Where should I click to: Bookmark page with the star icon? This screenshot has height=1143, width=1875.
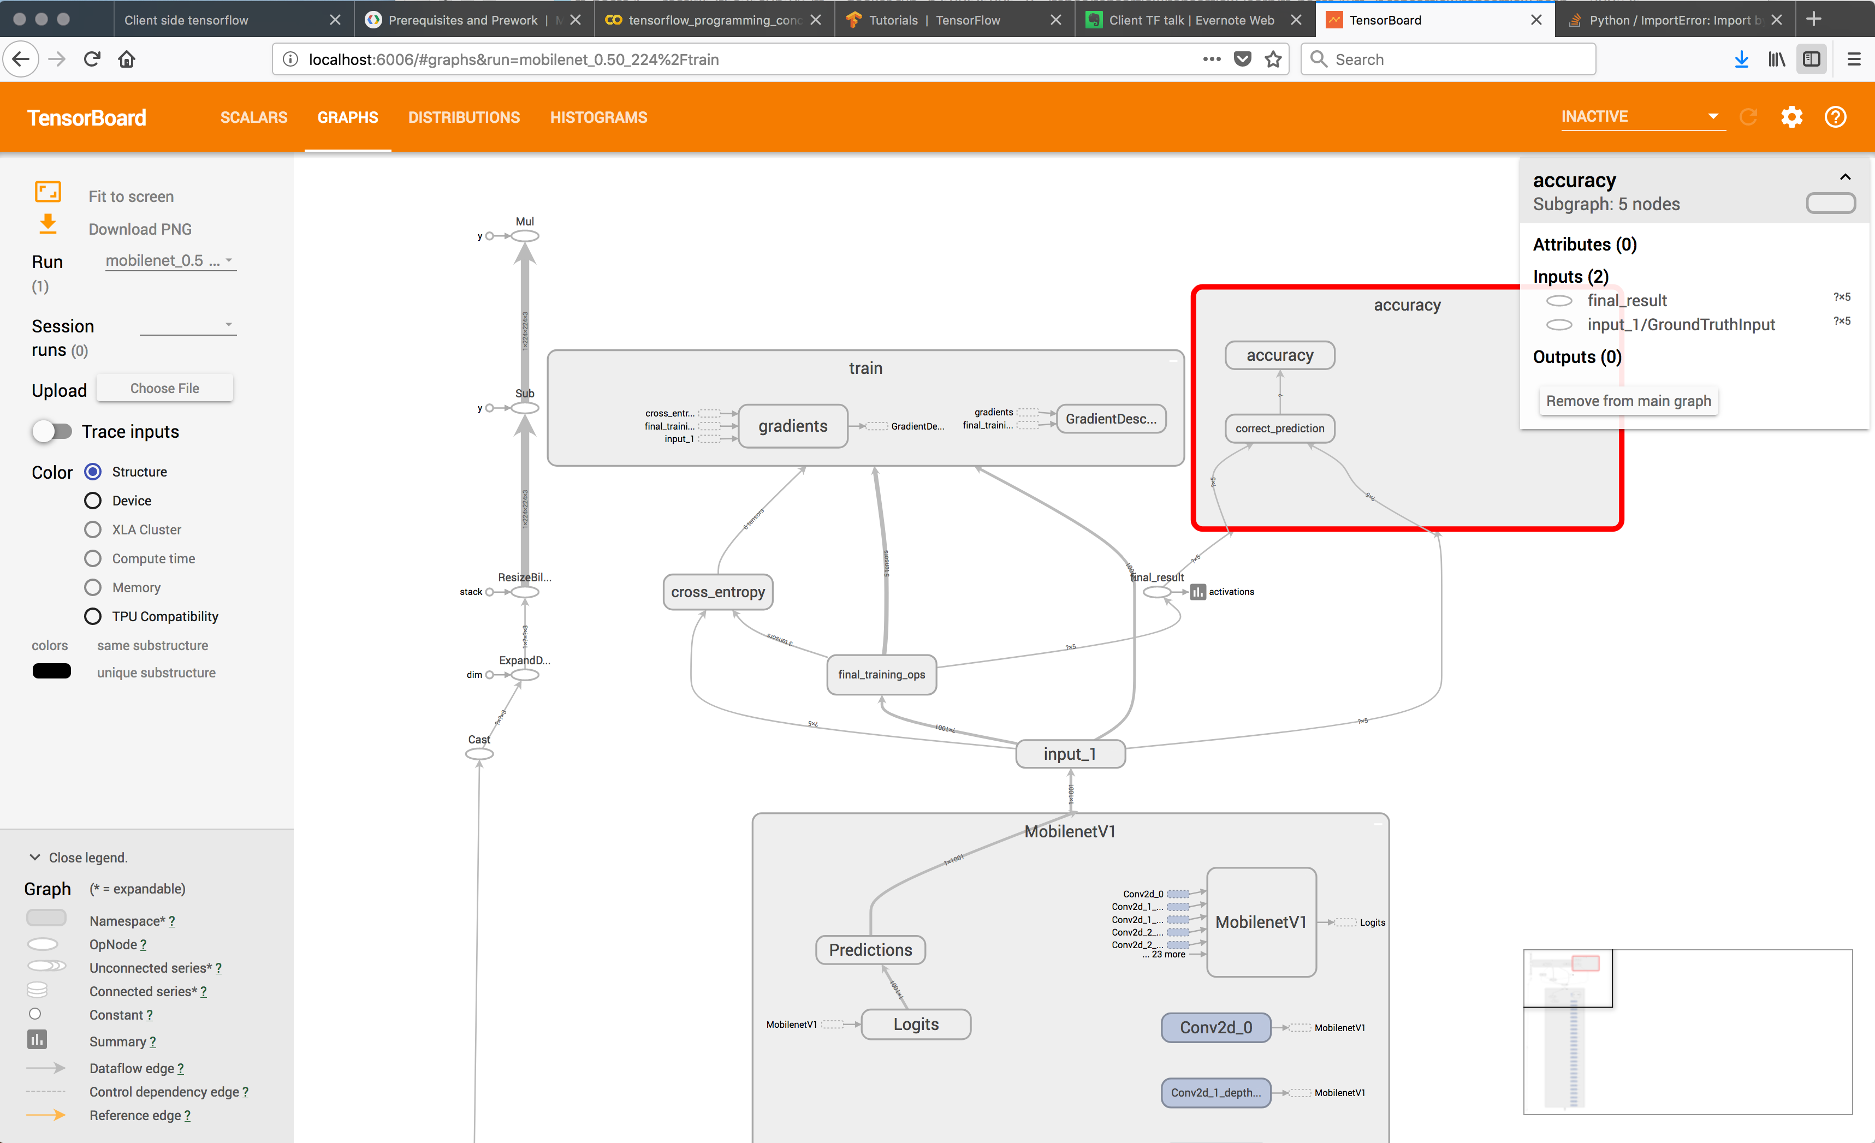coord(1273,59)
